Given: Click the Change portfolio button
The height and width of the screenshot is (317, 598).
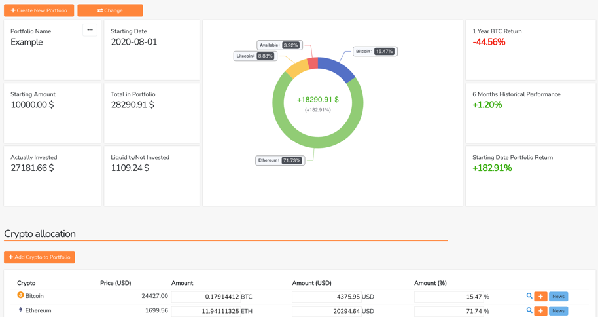Looking at the screenshot, I should [110, 10].
